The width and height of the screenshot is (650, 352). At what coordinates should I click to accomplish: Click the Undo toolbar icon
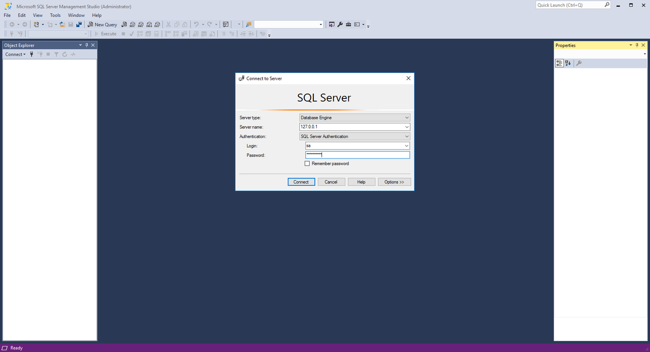coord(196,24)
